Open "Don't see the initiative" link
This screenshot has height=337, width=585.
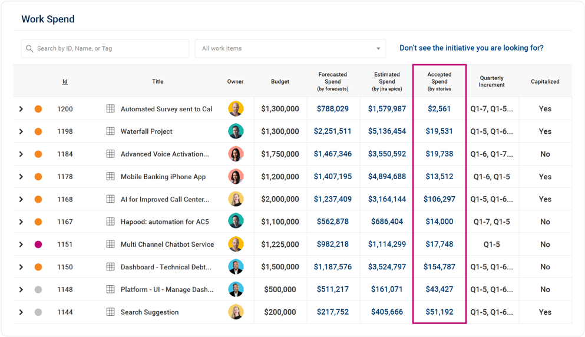(x=471, y=48)
